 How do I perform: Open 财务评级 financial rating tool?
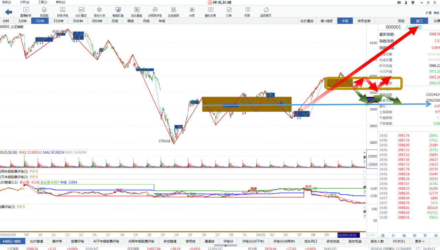pyautogui.click(x=62, y=12)
